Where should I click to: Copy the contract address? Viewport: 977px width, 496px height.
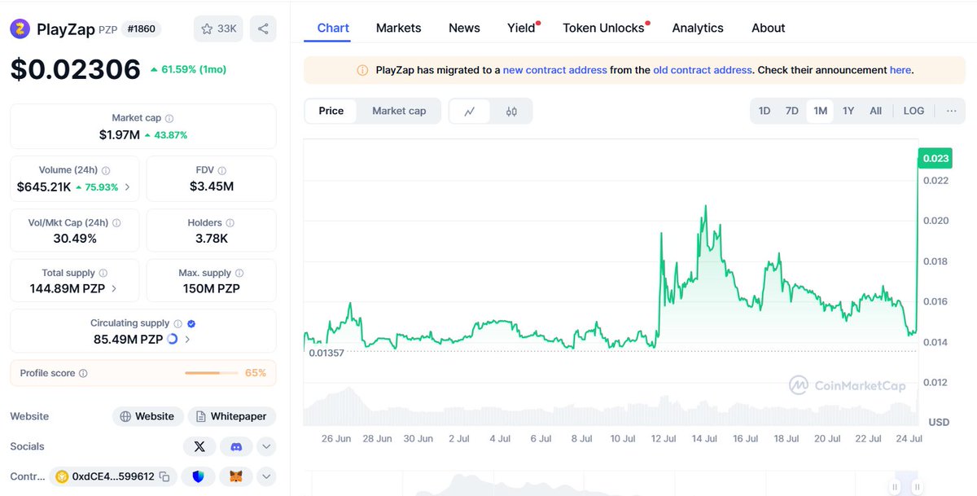164,476
